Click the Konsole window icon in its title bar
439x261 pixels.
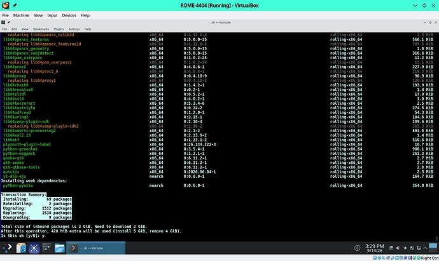click(3, 22)
